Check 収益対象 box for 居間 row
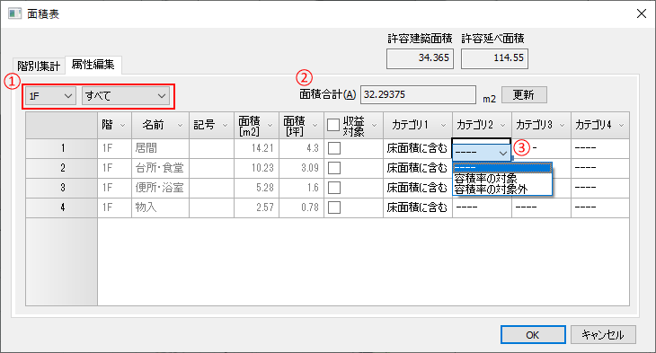The width and height of the screenshot is (656, 353). coord(334,148)
